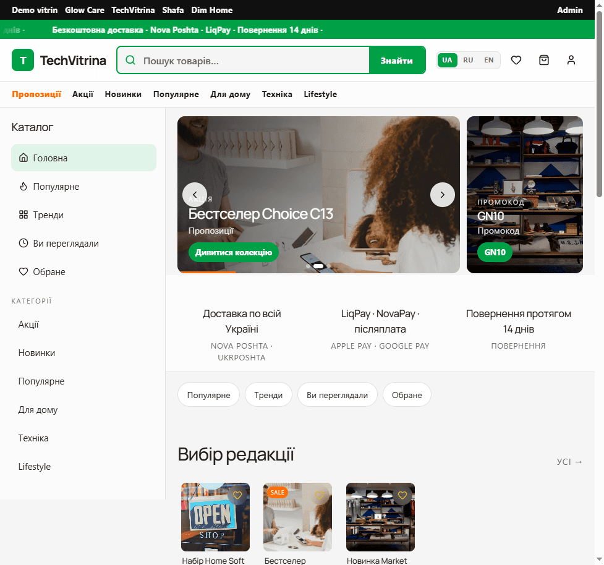The width and height of the screenshot is (604, 565).
Task: Switch to Glow Care store
Action: click(84, 10)
